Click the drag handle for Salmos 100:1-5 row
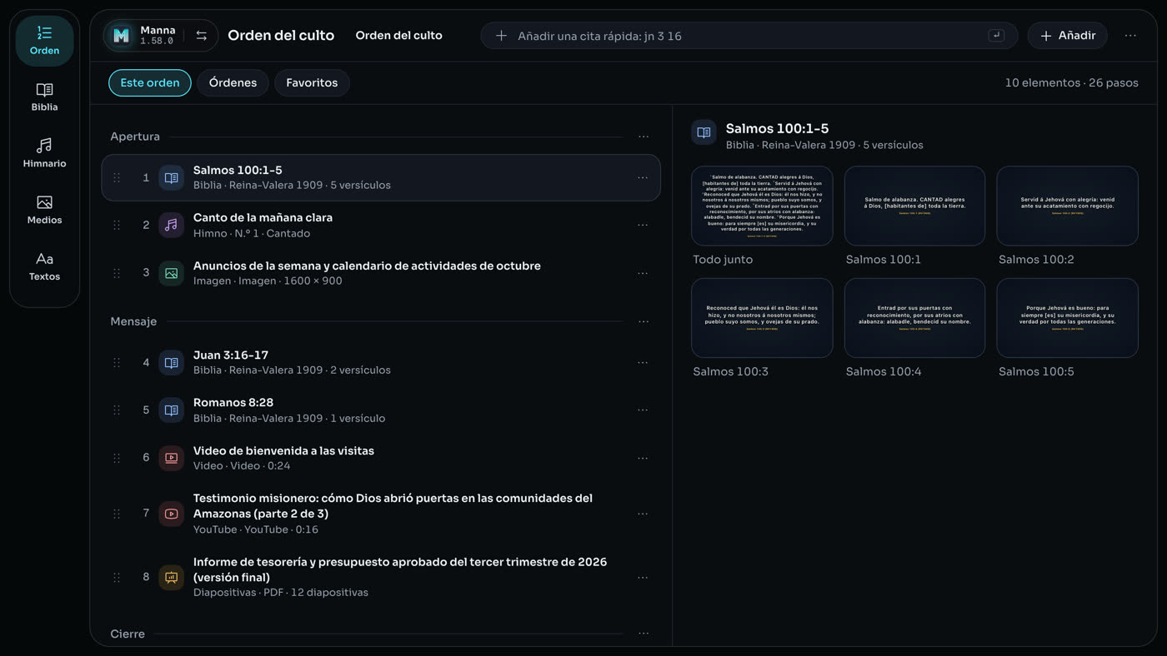The image size is (1167, 656). click(x=117, y=177)
